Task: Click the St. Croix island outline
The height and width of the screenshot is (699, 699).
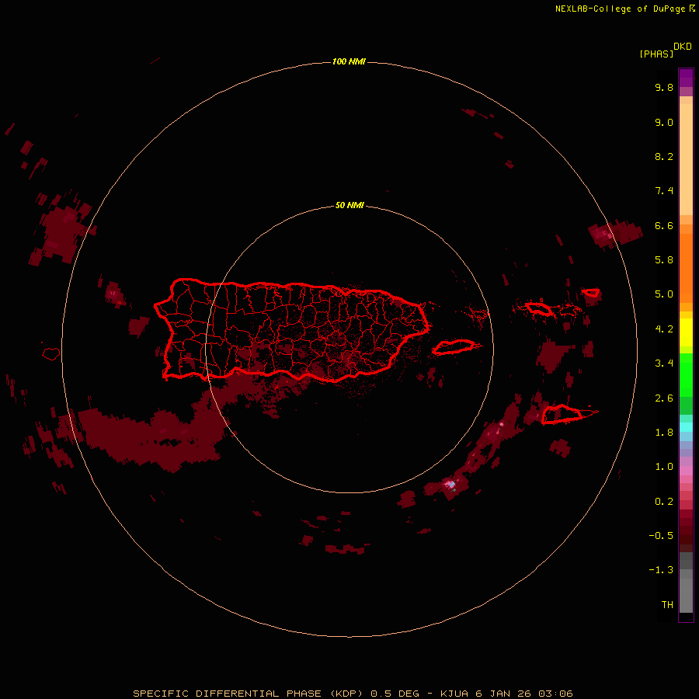Action: click(x=562, y=414)
